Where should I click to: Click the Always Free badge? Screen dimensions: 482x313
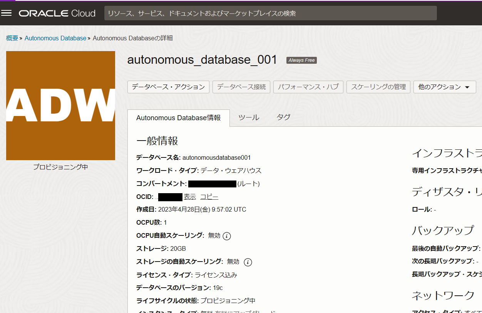(301, 60)
